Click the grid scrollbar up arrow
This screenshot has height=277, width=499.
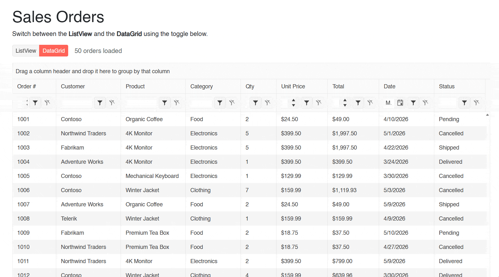coord(487,115)
